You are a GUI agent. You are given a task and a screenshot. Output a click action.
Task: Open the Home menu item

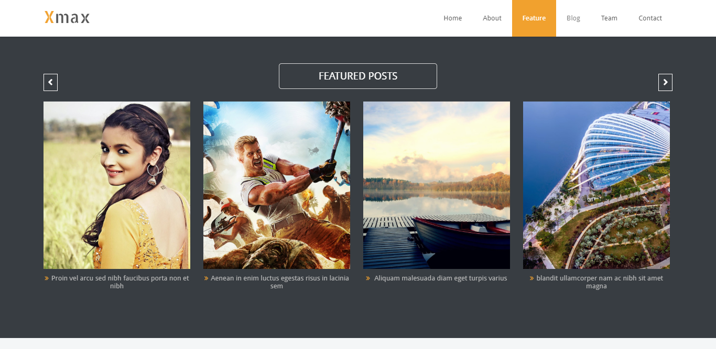click(x=453, y=18)
